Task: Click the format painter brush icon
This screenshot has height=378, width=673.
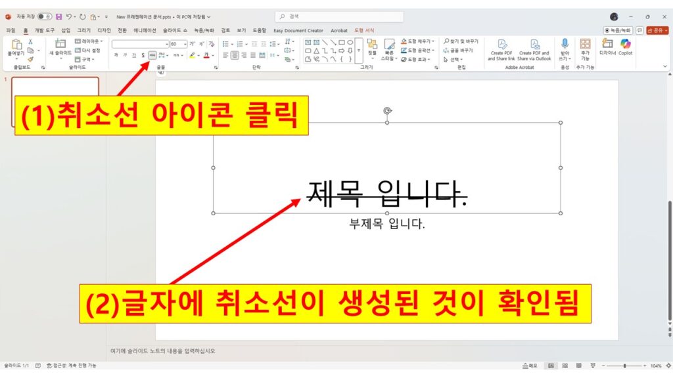Action: tap(30, 59)
